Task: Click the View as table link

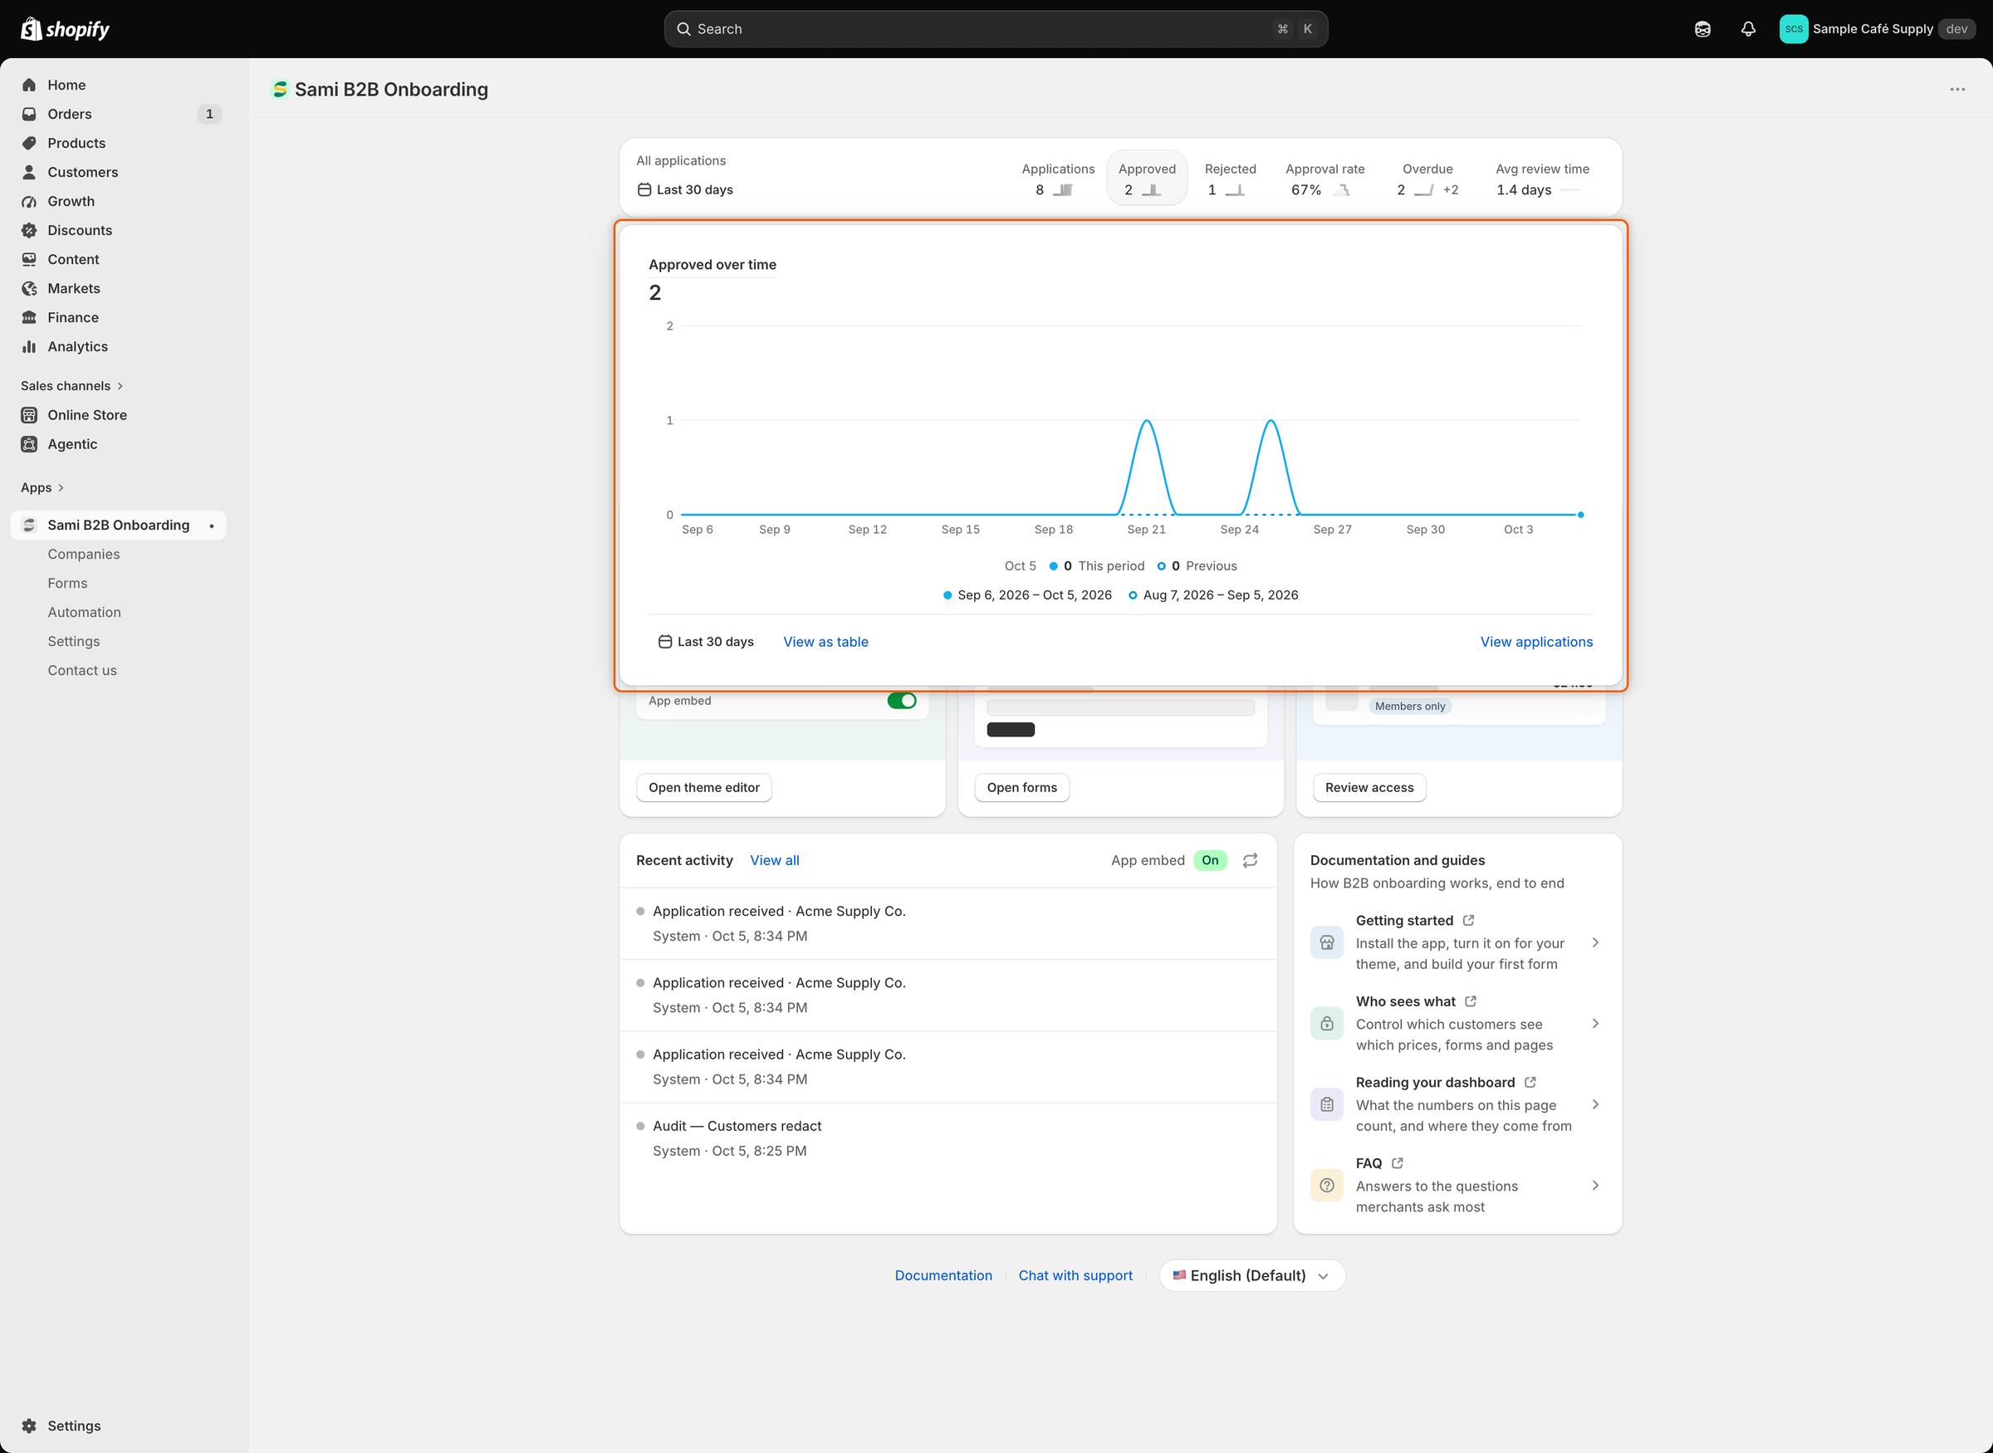Action: [x=825, y=642]
